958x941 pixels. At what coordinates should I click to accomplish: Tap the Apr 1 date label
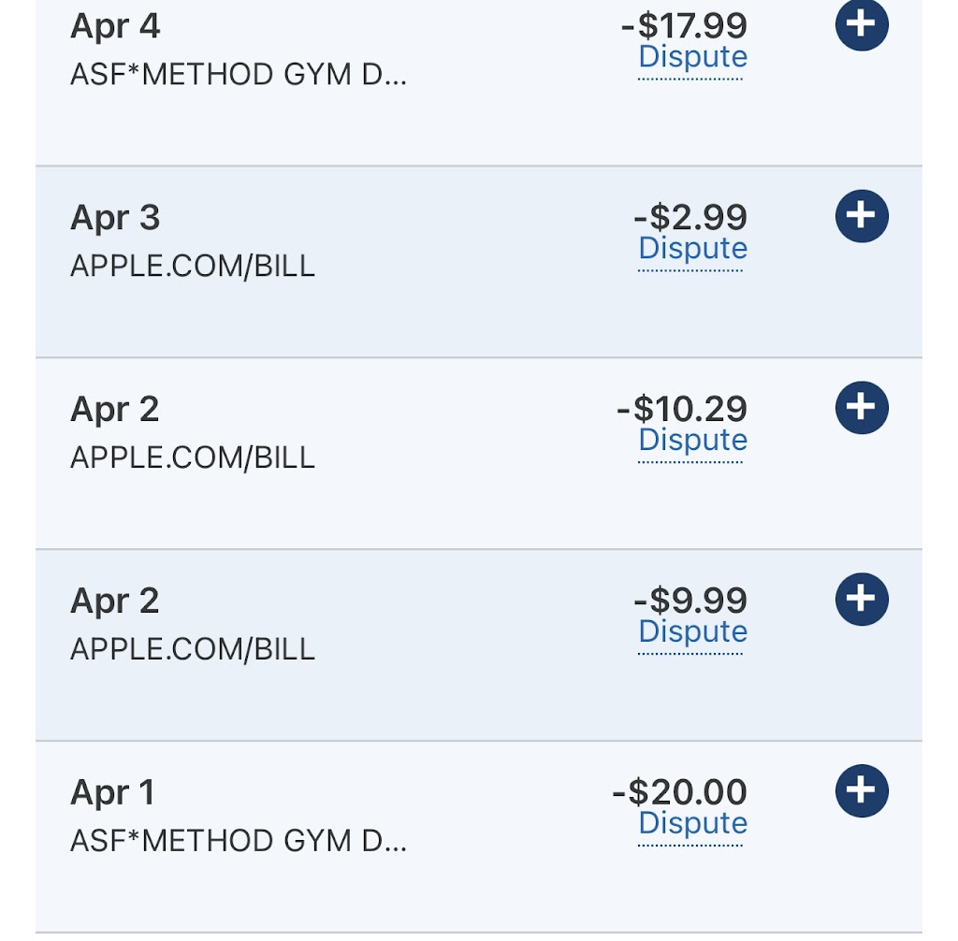click(112, 793)
